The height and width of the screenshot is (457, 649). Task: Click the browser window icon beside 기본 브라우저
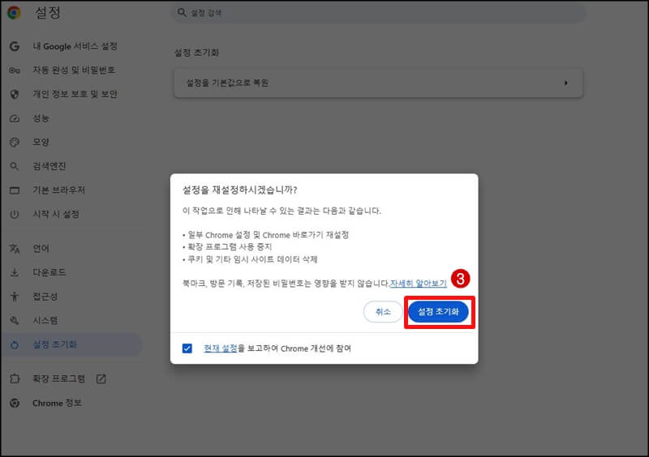coord(15,190)
